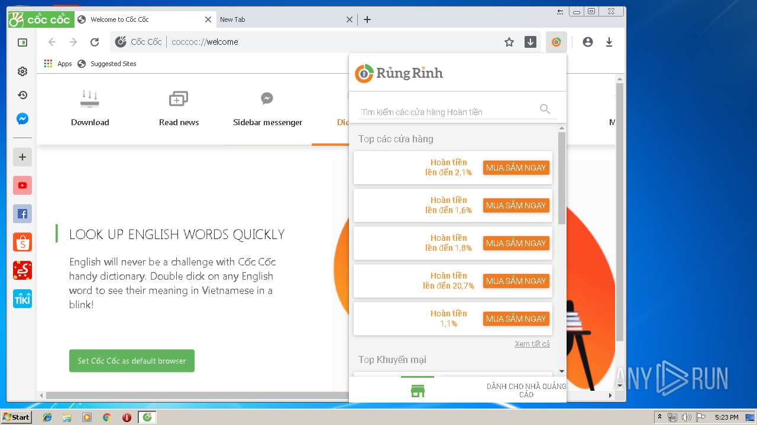The image size is (757, 425).
Task: Open Suggested Sites bookmark
Action: pos(107,64)
